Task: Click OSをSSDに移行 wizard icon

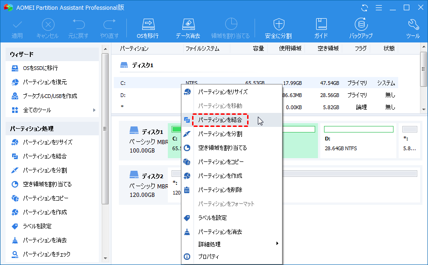Action: (15, 68)
